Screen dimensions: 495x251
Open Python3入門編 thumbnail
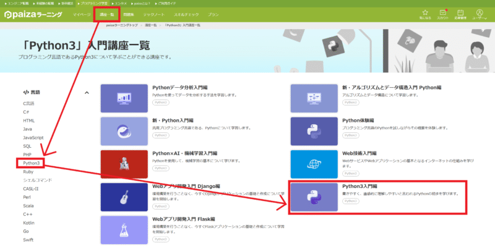click(x=314, y=197)
